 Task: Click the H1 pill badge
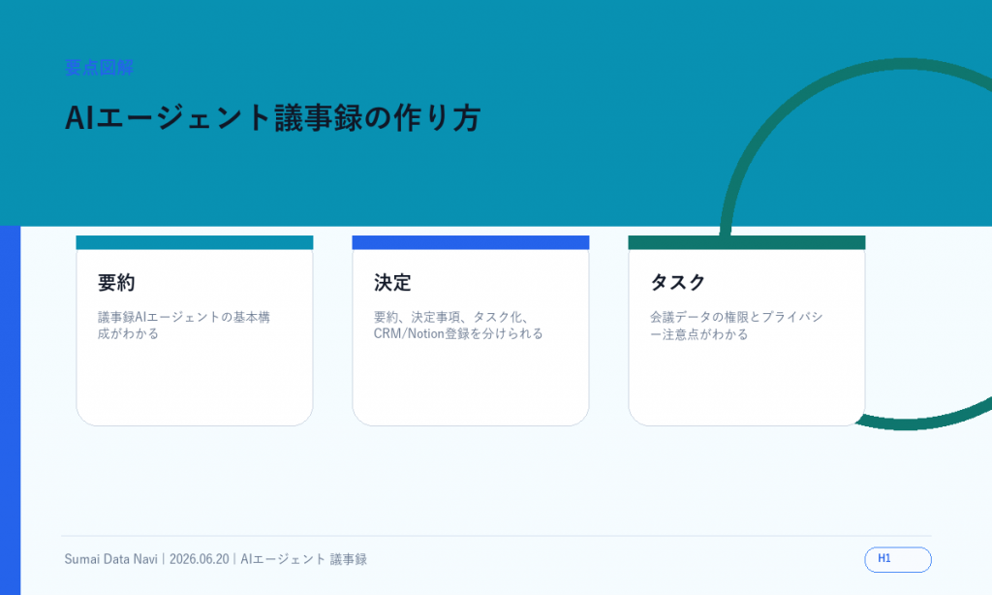coord(898,559)
